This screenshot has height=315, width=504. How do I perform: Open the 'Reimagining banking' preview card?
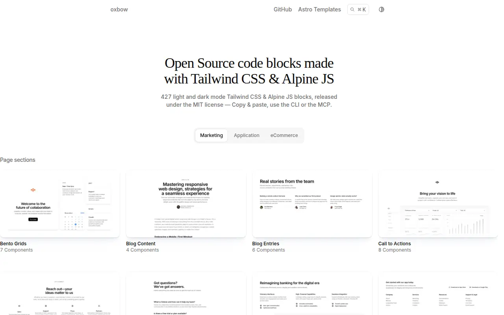pos(312,293)
